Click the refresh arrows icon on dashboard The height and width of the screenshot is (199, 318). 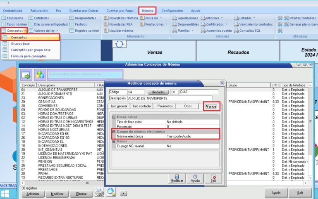click(119, 44)
